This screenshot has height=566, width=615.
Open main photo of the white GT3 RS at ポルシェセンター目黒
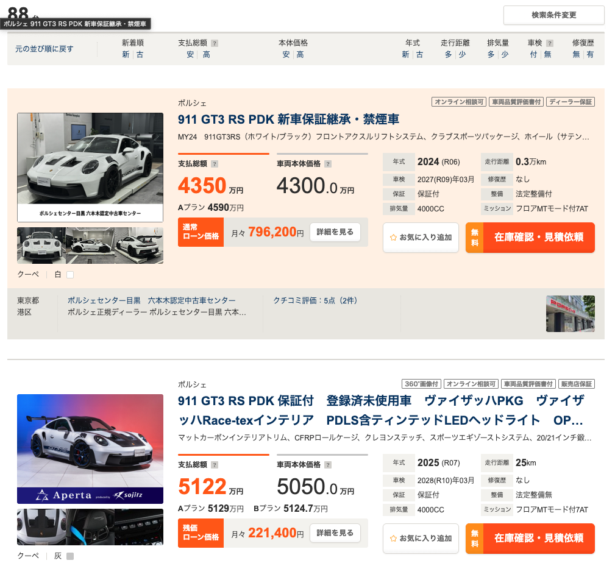pos(90,168)
